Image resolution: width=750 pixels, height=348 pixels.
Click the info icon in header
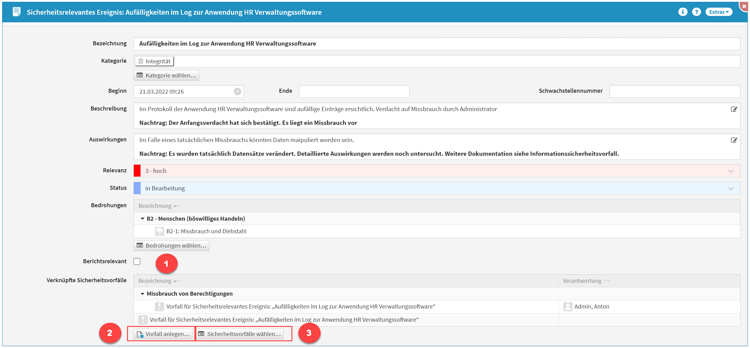(682, 12)
